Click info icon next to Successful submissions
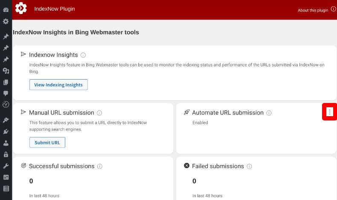 pyautogui.click(x=100, y=166)
